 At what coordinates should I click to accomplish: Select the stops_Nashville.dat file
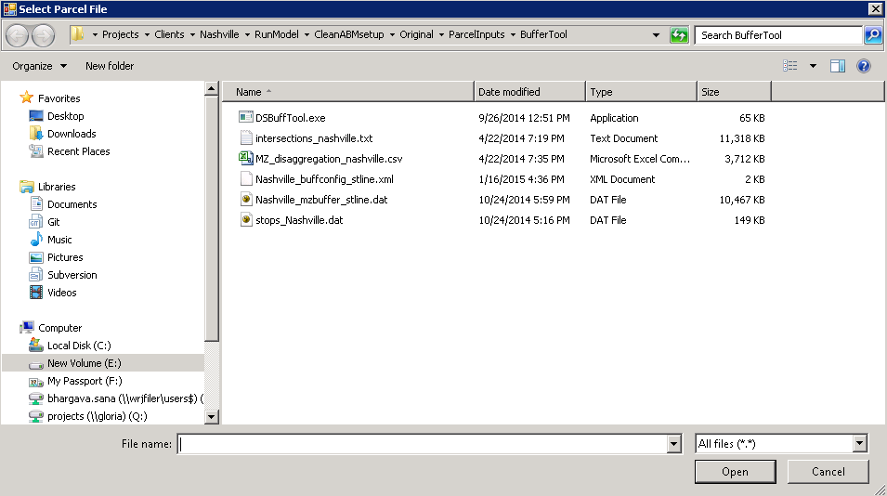(x=298, y=220)
